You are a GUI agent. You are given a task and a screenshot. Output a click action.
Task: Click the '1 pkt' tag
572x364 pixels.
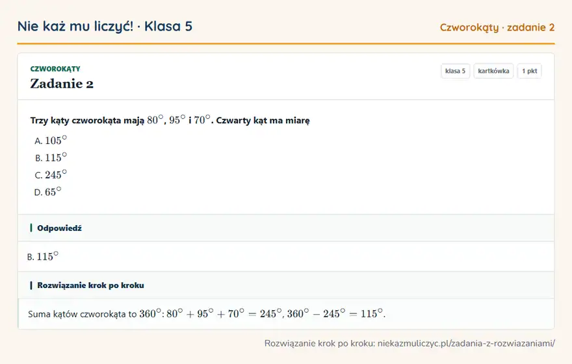pos(529,71)
